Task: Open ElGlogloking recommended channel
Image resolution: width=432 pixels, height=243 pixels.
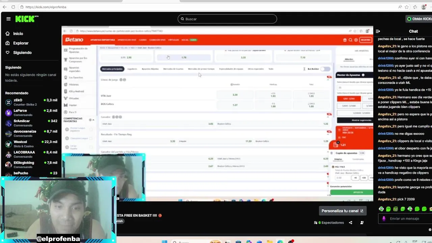Action: [31, 165]
